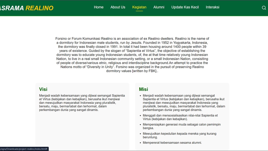Click bullet 'Mempererat kebersamaan sesama alumni.'
Screen dimensions: 268x151
coord(172,143)
